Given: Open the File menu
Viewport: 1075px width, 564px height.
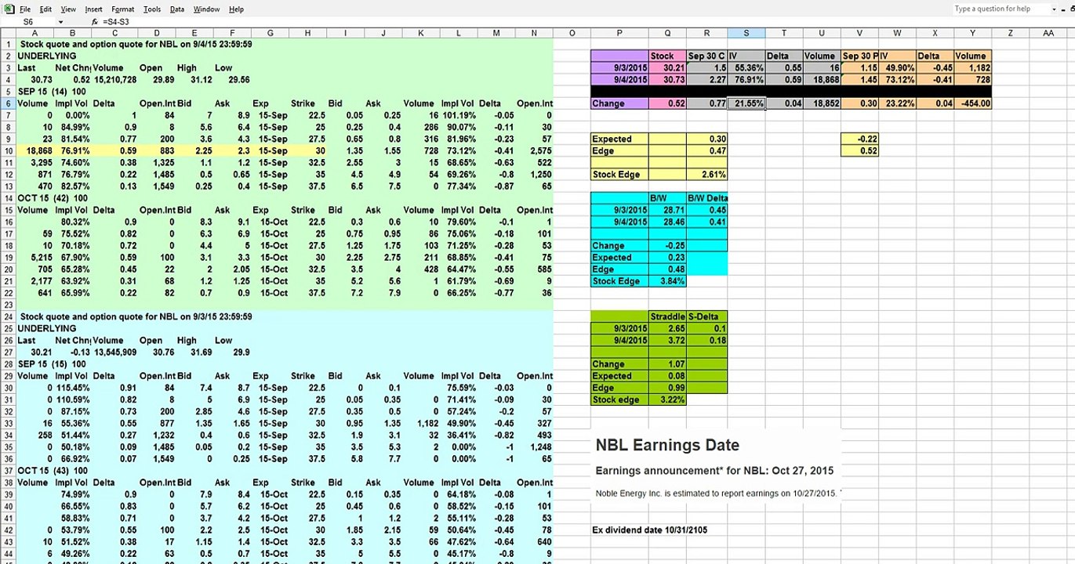Looking at the screenshot, I should tap(25, 9).
